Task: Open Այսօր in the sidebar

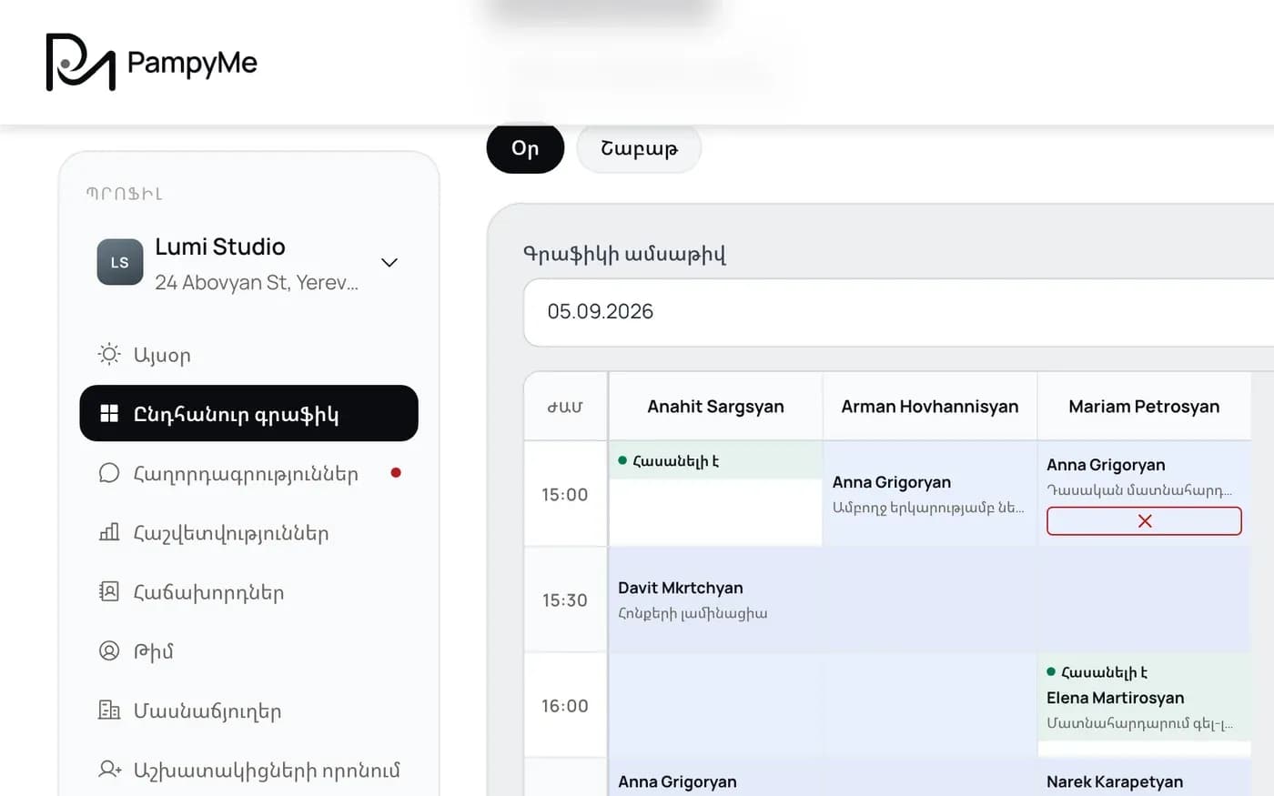Action: [x=248, y=355]
